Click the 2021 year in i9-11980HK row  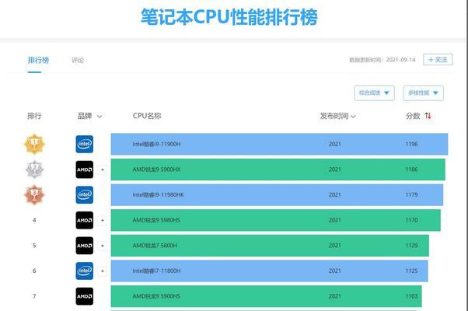coord(334,195)
